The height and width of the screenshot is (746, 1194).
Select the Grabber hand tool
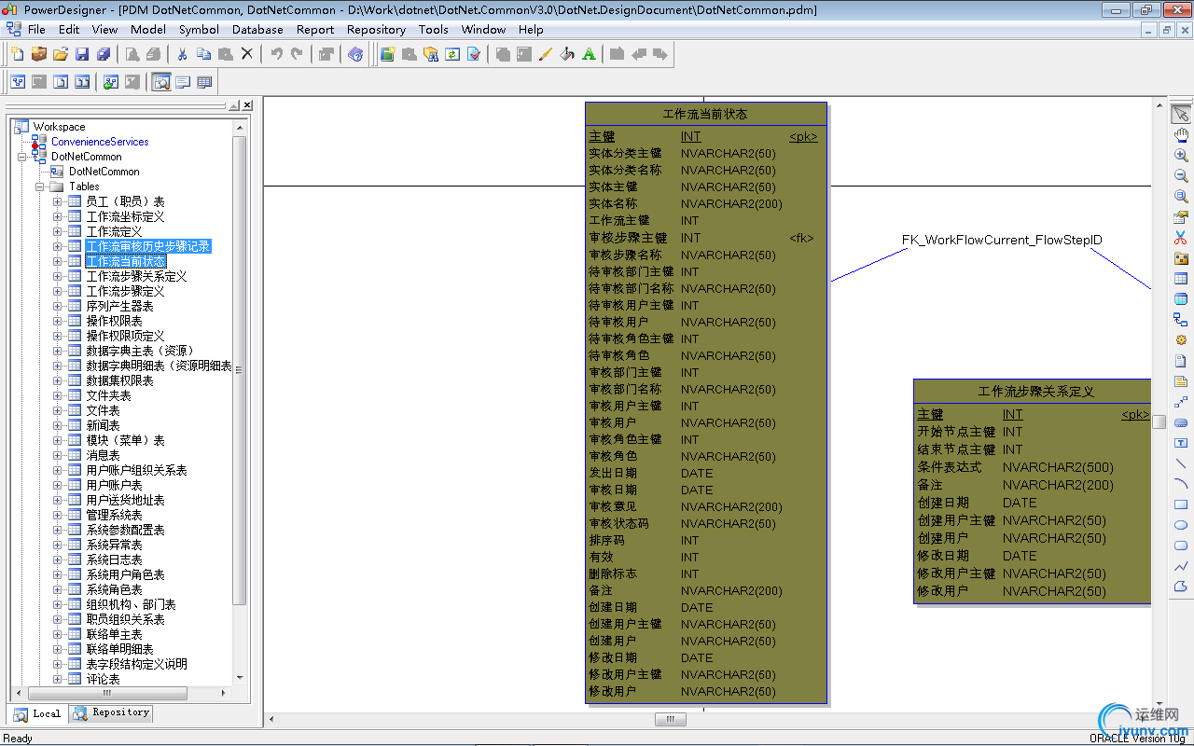(1181, 134)
